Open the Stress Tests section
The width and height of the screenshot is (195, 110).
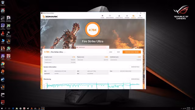click(119, 16)
